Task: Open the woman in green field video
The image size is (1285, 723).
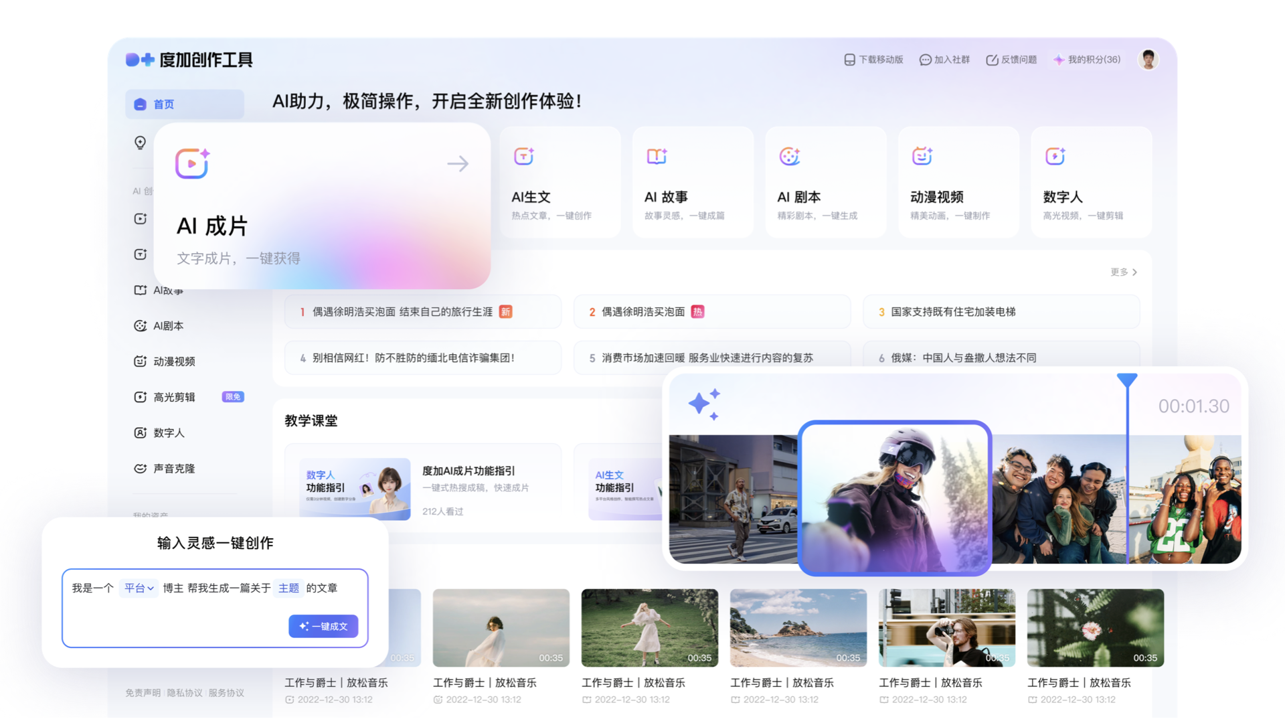Action: tap(649, 628)
